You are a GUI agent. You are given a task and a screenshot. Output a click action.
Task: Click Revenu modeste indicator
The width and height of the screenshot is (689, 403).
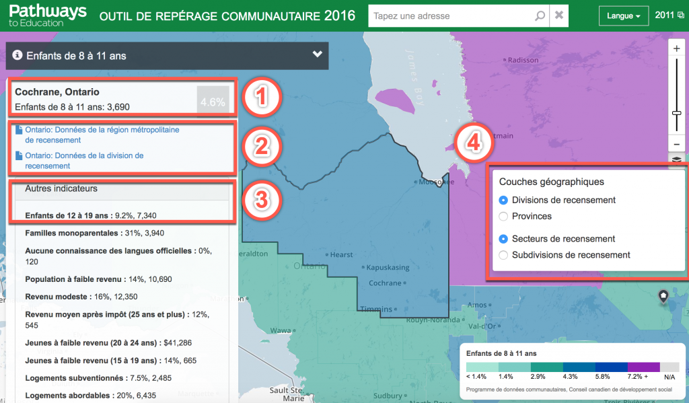(x=81, y=297)
